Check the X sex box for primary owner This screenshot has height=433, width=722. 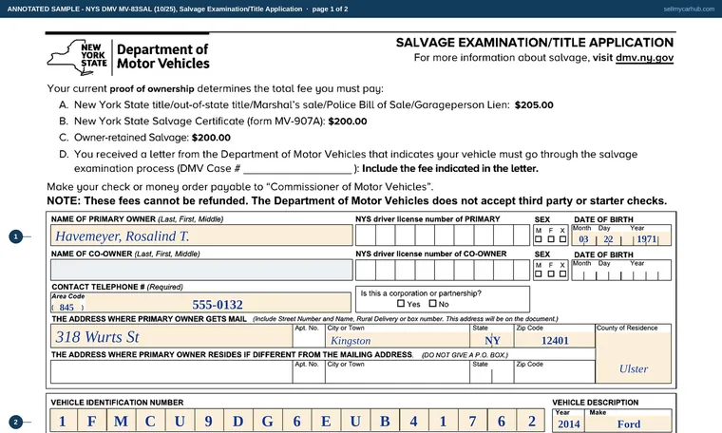point(562,239)
